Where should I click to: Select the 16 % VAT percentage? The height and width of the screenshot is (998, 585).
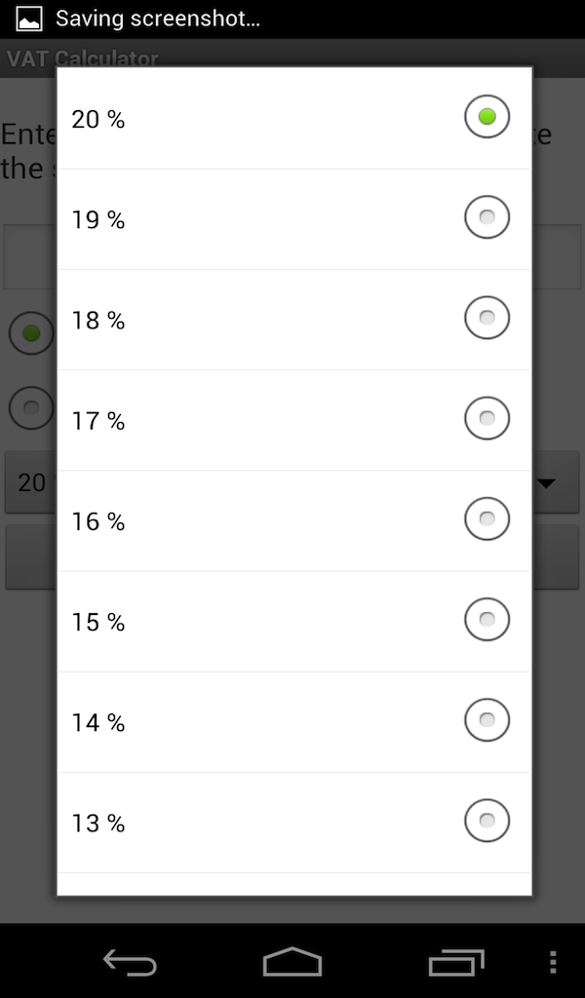click(292, 518)
